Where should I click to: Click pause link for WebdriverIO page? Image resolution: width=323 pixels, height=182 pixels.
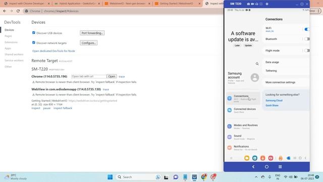pyautogui.click(x=47, y=108)
